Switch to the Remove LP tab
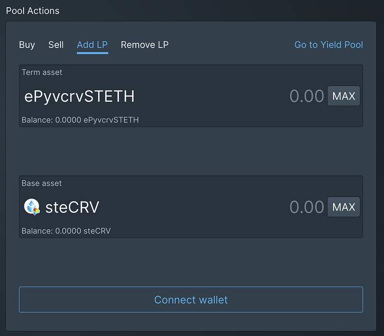This screenshot has width=384, height=336. pos(145,45)
